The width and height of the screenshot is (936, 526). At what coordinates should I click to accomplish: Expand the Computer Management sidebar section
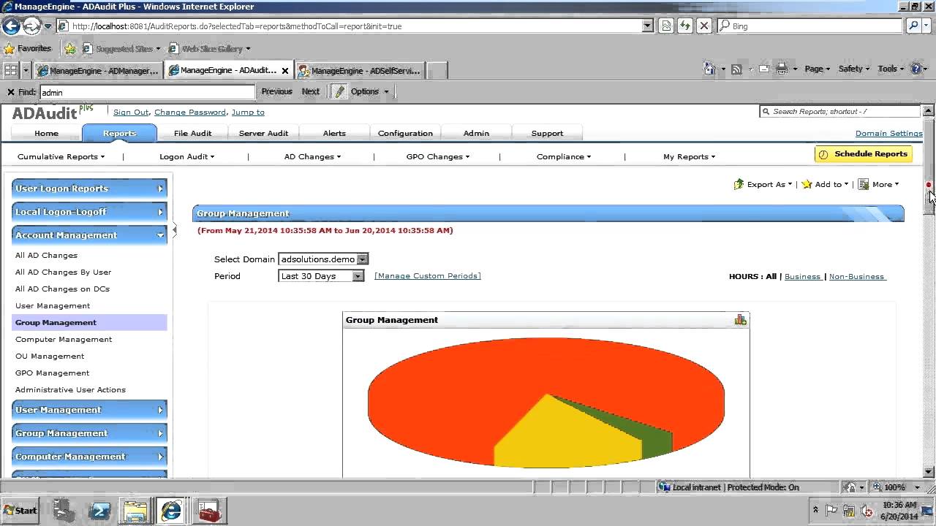coord(89,457)
